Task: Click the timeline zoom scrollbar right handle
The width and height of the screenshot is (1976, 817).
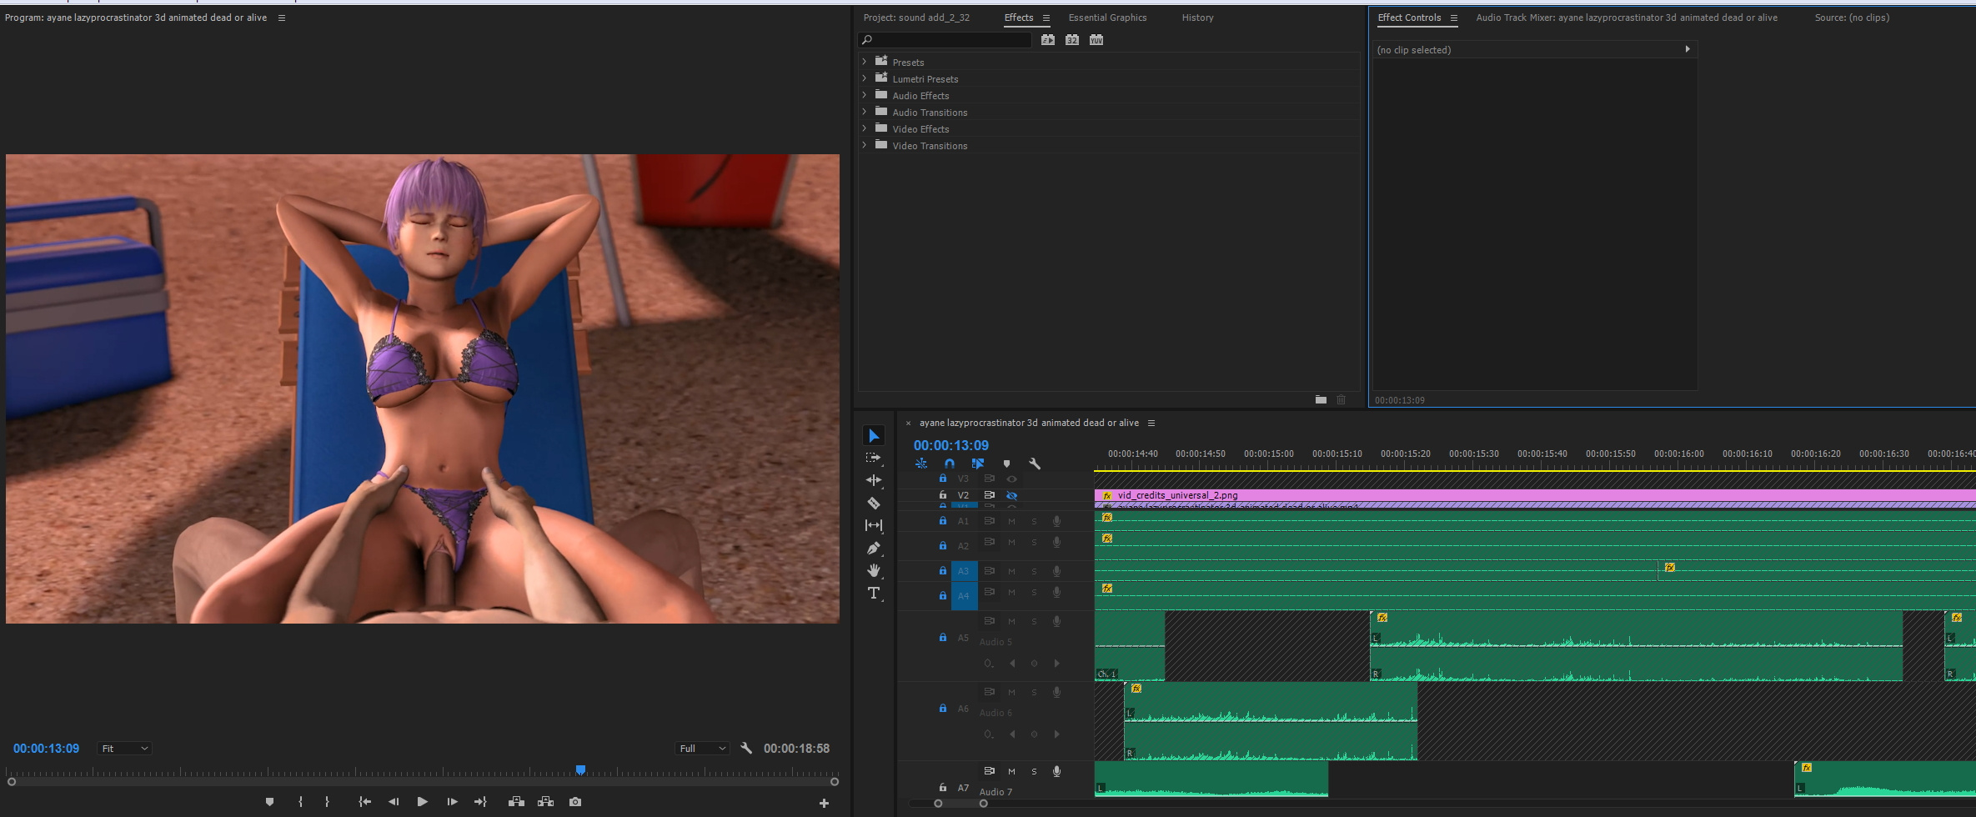Action: point(984,804)
